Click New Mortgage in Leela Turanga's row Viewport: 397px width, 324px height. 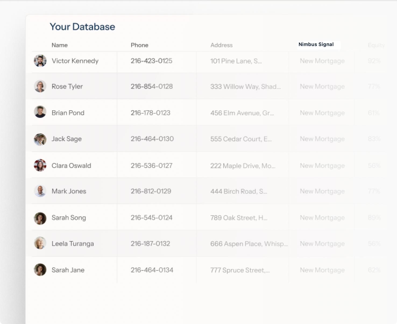[x=322, y=244]
